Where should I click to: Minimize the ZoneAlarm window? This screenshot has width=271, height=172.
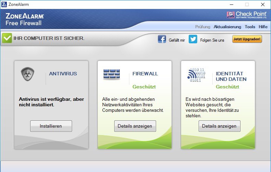(232, 4)
